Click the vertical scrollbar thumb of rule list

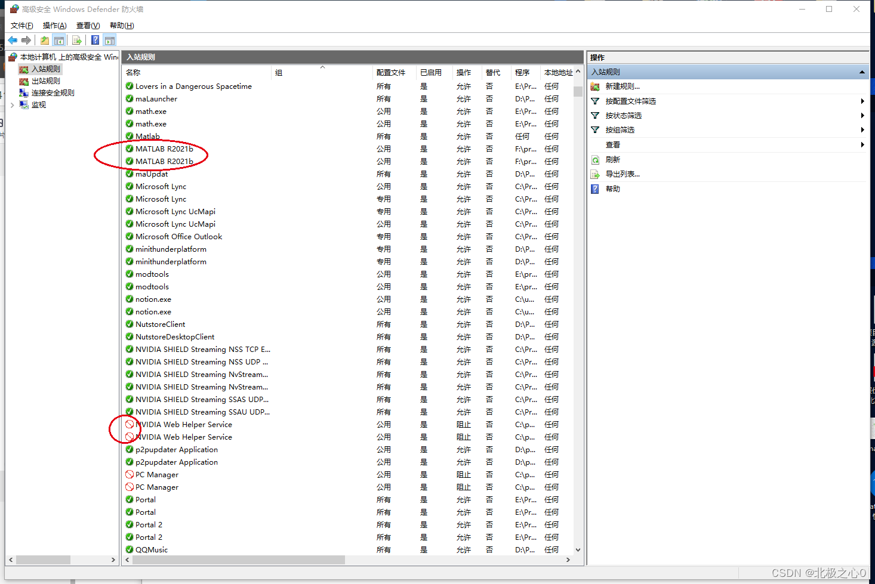tap(578, 91)
